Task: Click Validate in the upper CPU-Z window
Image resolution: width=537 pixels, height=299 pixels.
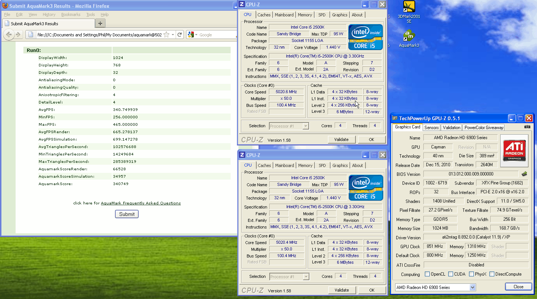Action: 342,139
